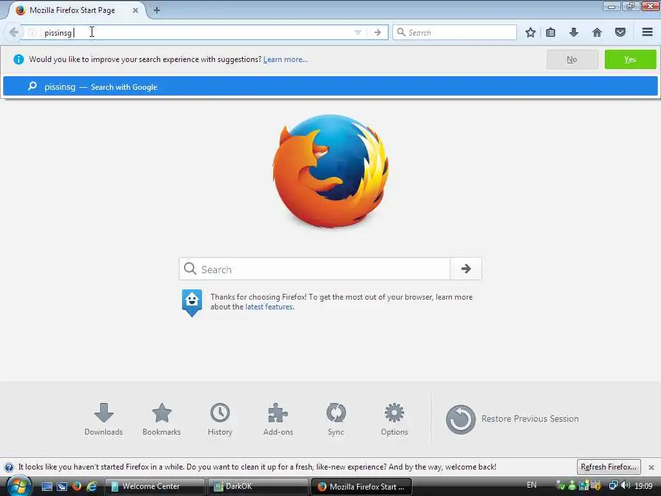Screen dimensions: 661x496
Task: Open History from start page
Action: tap(220, 420)
